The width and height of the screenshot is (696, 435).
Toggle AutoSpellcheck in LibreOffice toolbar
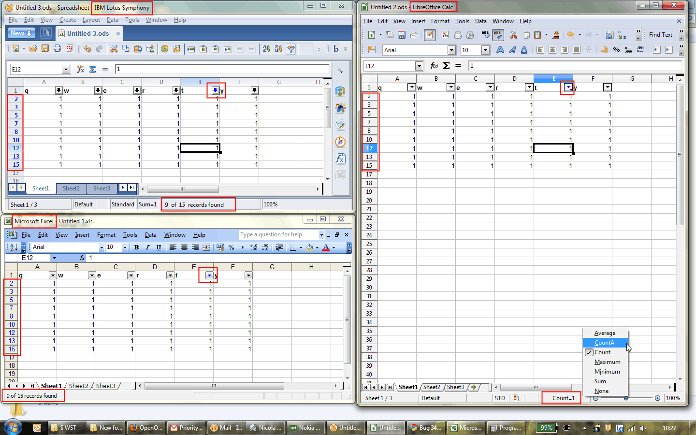click(x=498, y=35)
